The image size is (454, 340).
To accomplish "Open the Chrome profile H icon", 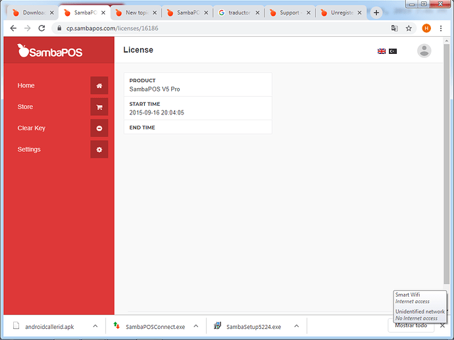I will pos(426,28).
